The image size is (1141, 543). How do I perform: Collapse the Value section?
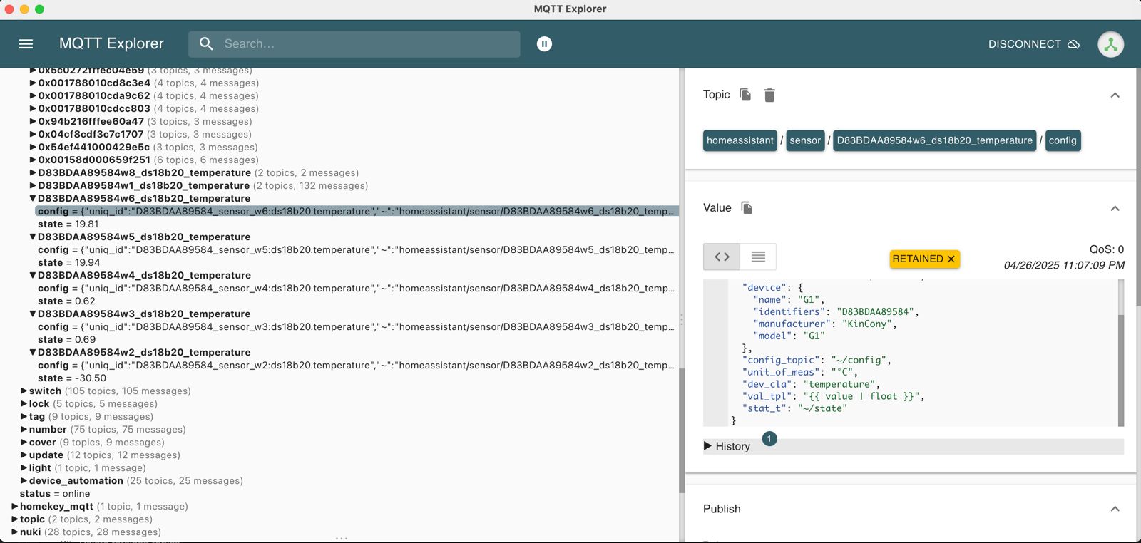click(x=1115, y=209)
